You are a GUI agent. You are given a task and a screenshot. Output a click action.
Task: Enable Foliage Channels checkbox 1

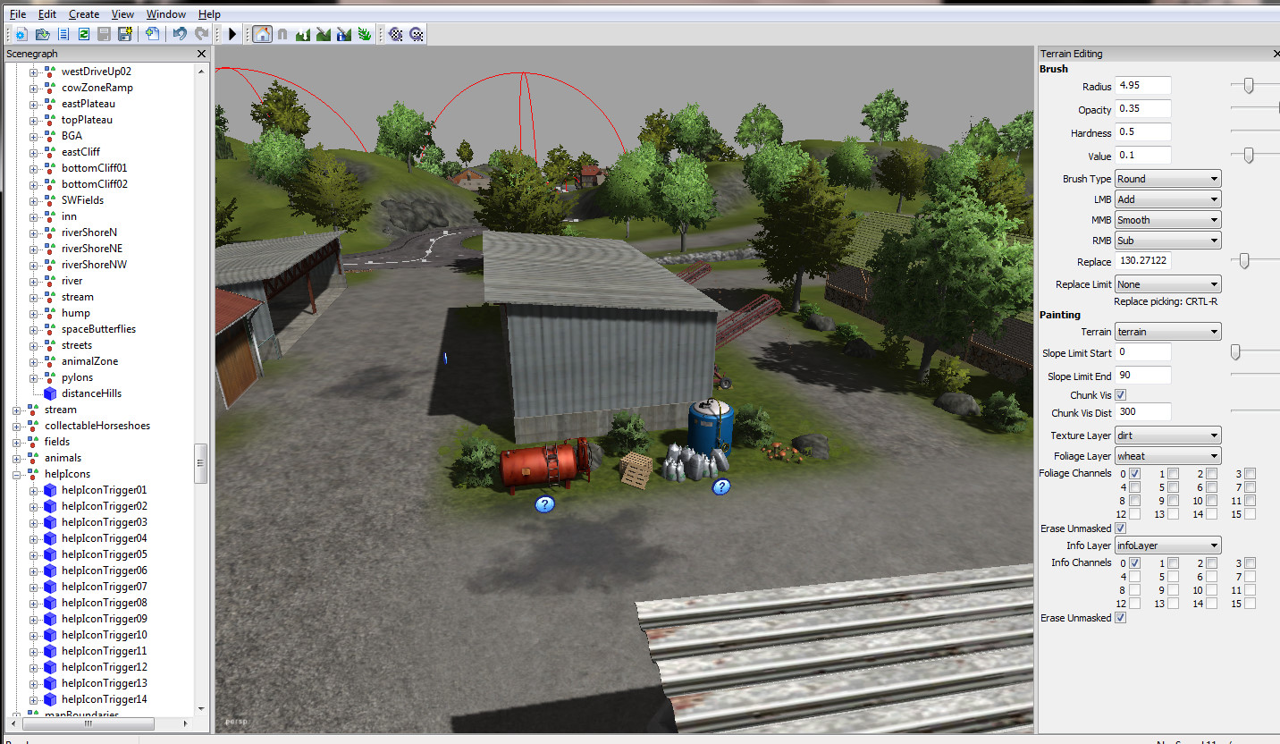pyautogui.click(x=1173, y=474)
